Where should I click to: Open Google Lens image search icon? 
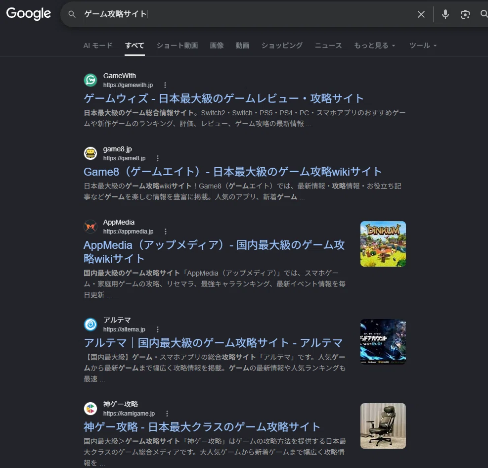(465, 14)
